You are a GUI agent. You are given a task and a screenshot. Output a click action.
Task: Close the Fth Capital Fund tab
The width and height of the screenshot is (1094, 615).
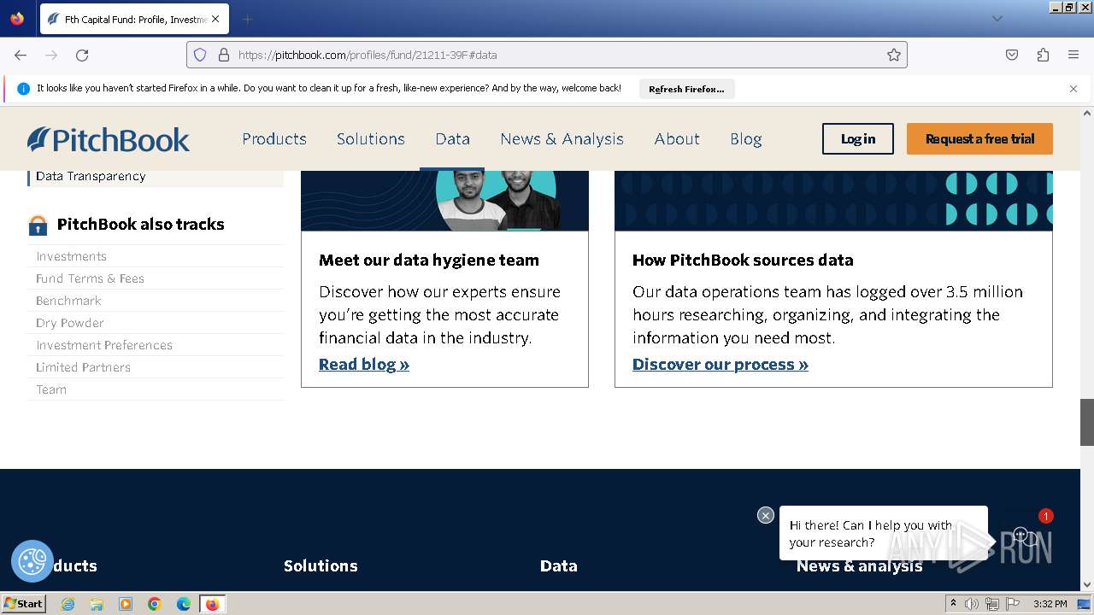click(x=215, y=19)
